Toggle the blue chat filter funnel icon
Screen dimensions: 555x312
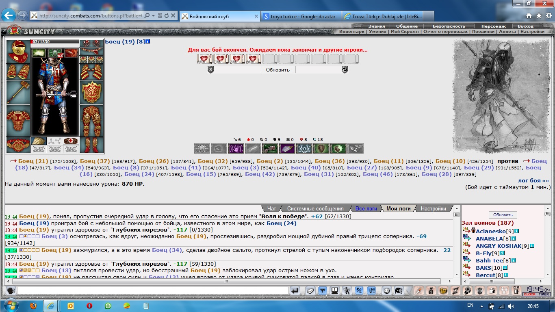pos(323,290)
